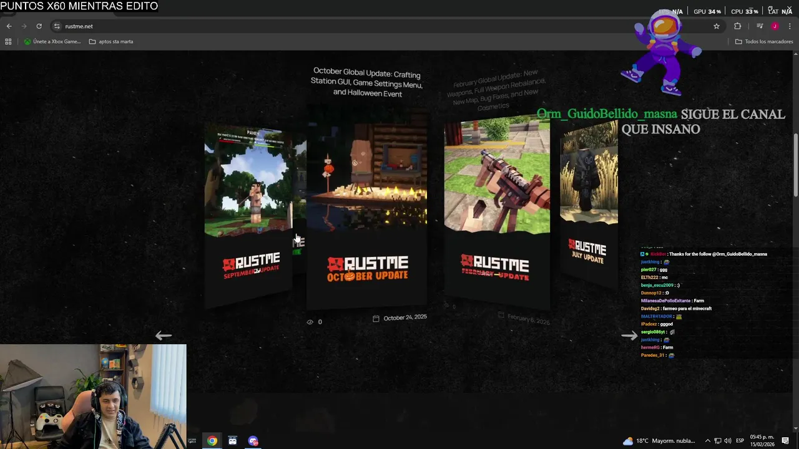Open the volume speaker icon in the tray
Viewport: 799px width, 449px height.
pyautogui.click(x=727, y=441)
